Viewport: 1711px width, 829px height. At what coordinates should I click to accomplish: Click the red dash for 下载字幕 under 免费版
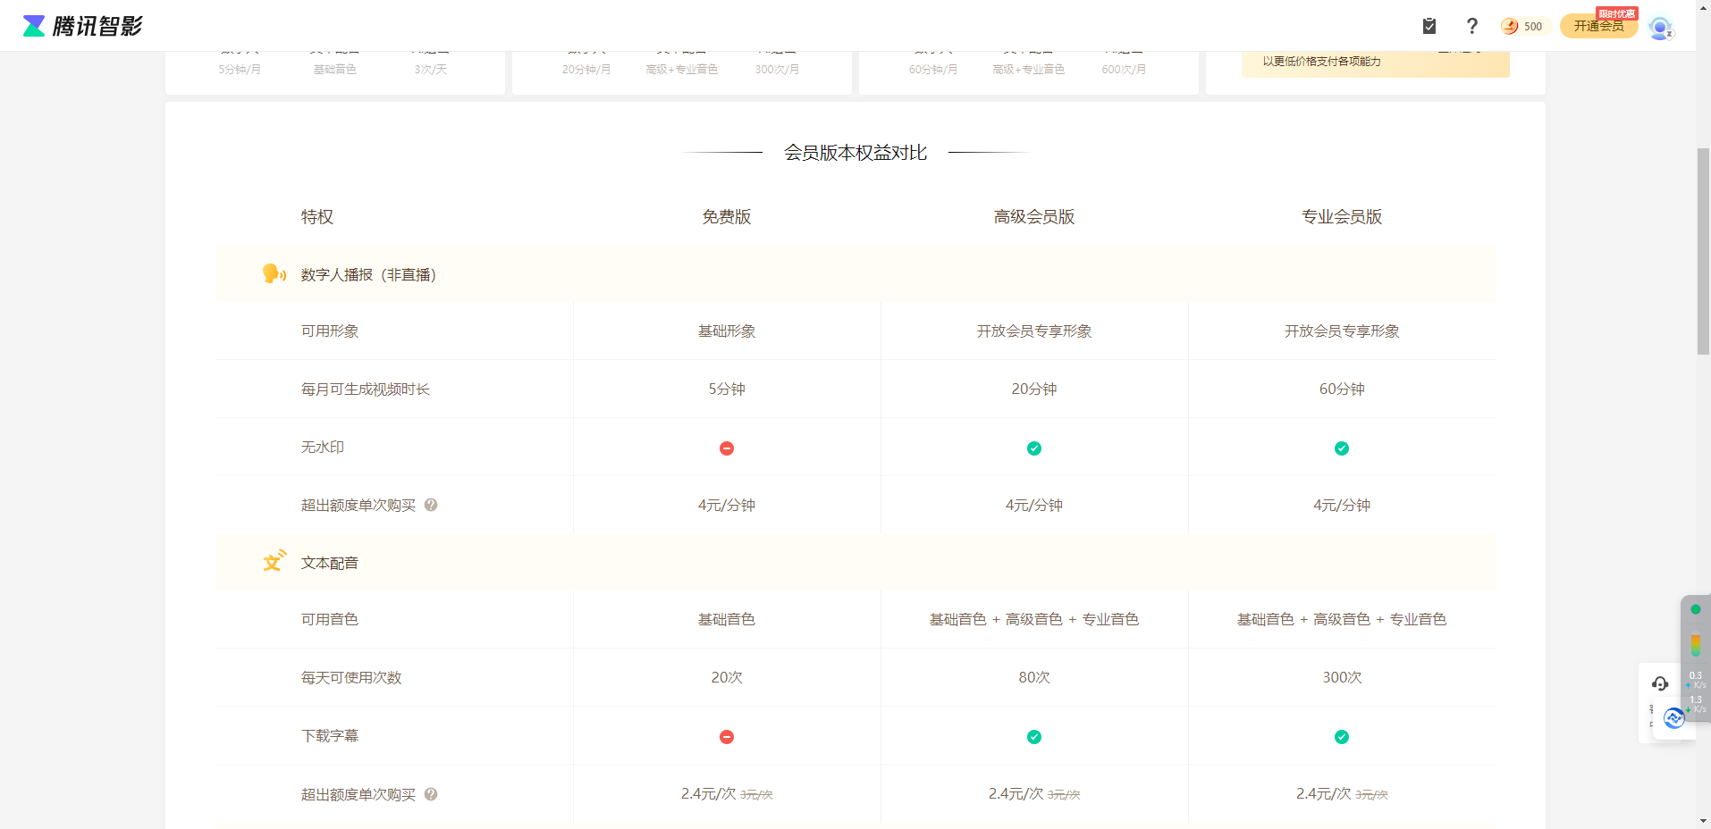coord(727,736)
